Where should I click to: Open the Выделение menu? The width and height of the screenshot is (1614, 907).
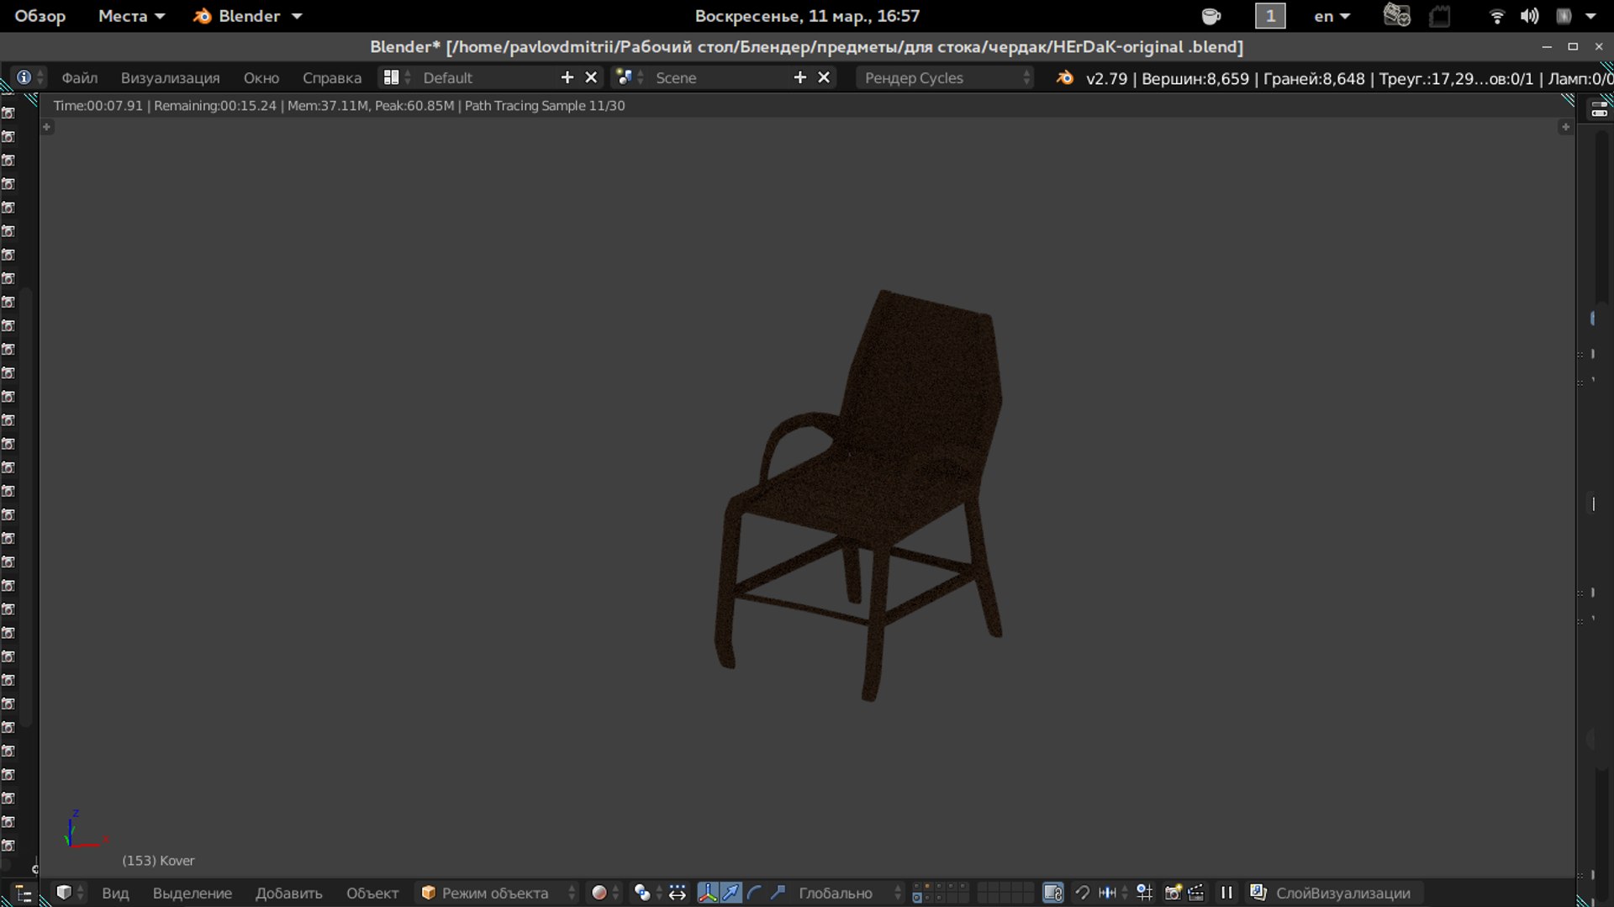193,893
